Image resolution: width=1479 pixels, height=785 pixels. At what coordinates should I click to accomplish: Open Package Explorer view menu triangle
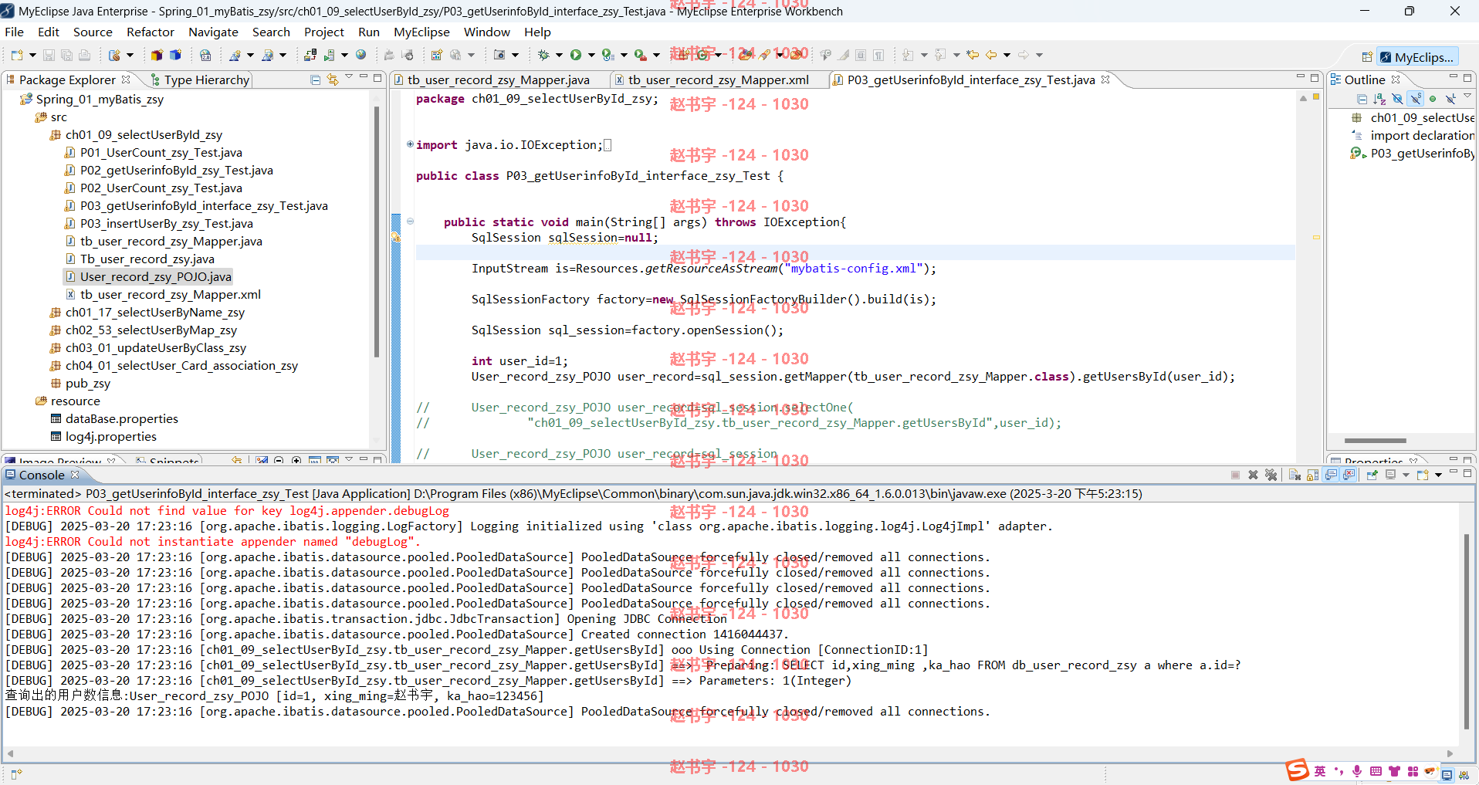[x=349, y=77]
